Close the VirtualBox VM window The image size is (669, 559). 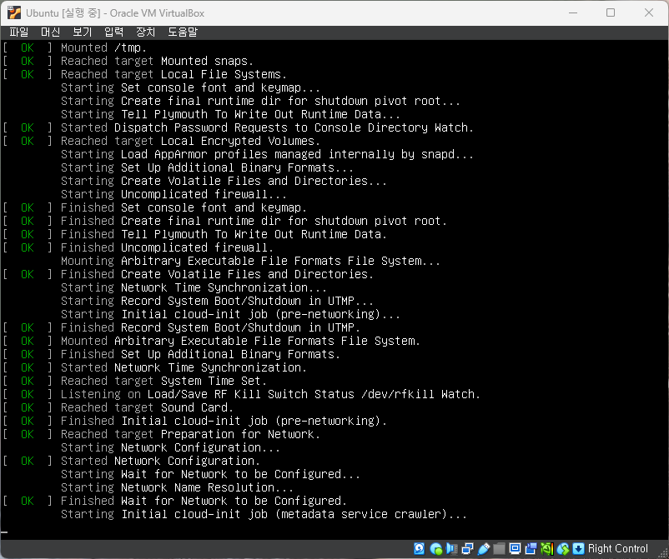tap(649, 12)
